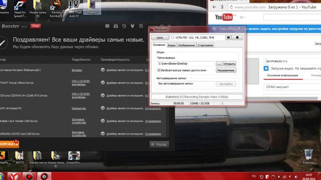
Task: Click the Yandex 'Я' browser button
Action: tap(222, 7)
